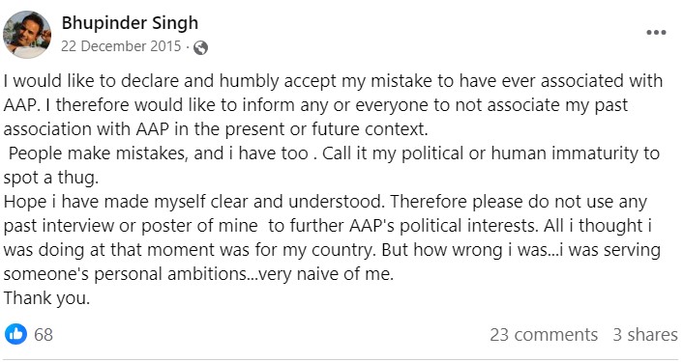Open the three-dot post options menu

pyautogui.click(x=656, y=33)
